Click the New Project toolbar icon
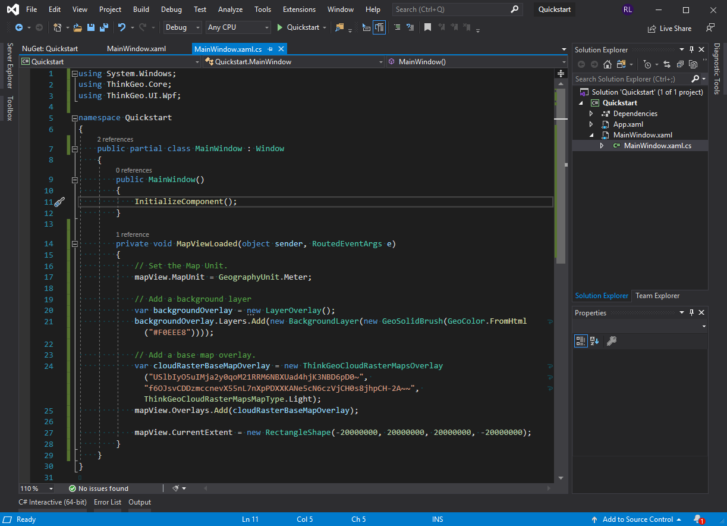 pos(57,27)
